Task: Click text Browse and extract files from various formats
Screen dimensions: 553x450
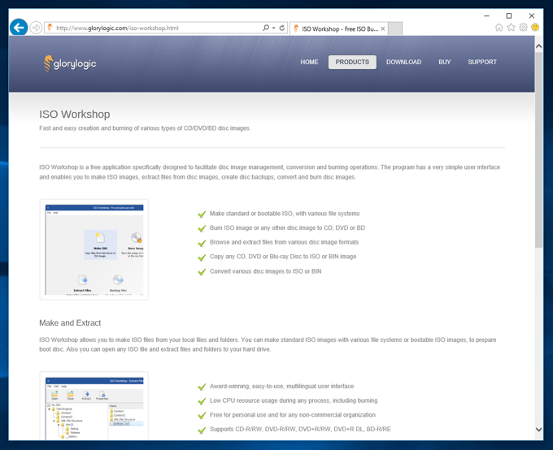Action: pyautogui.click(x=285, y=242)
